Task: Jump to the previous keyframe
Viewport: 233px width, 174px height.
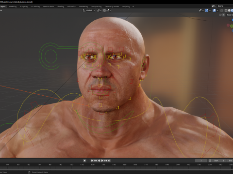Action: point(96,160)
